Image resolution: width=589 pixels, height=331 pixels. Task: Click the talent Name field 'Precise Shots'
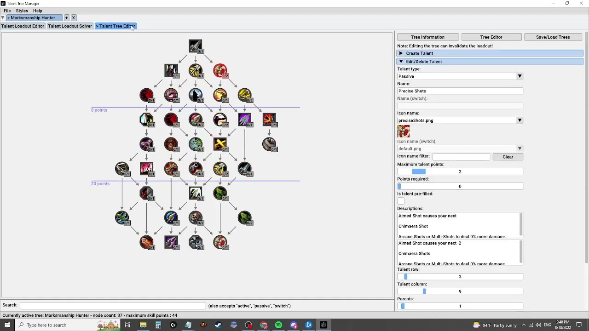[460, 91]
